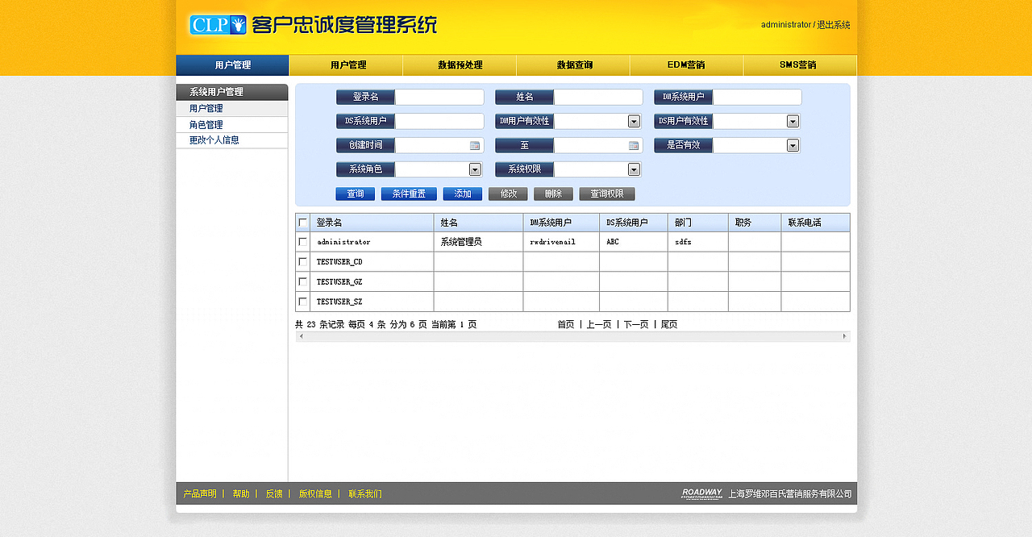Go to 上一页 previous page
Image resolution: width=1032 pixels, height=537 pixels.
coord(599,325)
